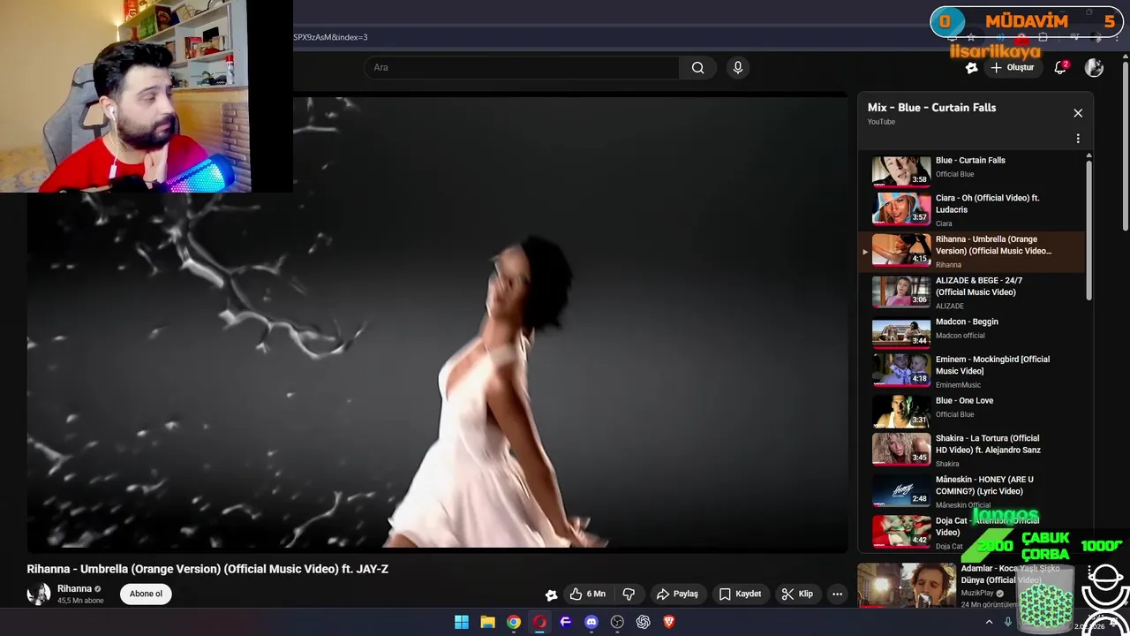Click taskbar microphone tray icon
Image resolution: width=1130 pixels, height=636 pixels.
(1007, 622)
